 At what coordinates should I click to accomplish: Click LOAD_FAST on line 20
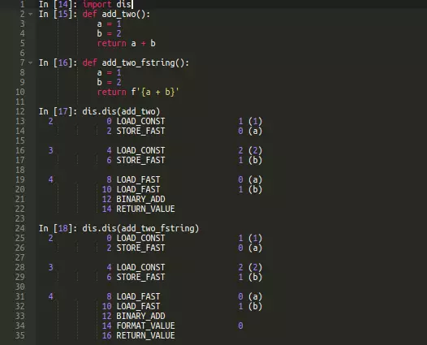coord(138,189)
